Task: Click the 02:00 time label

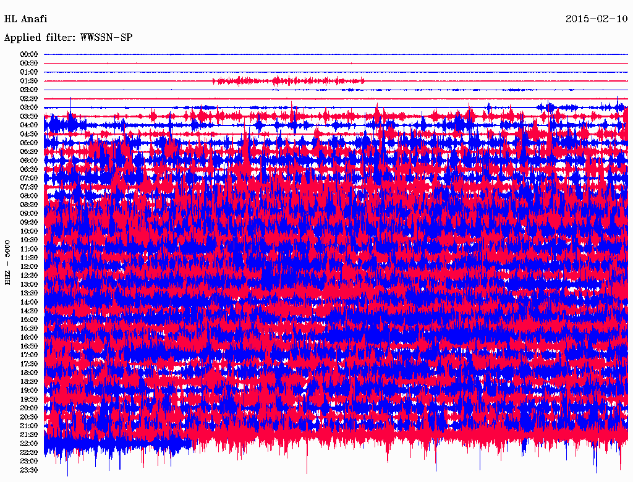Action: (28, 90)
